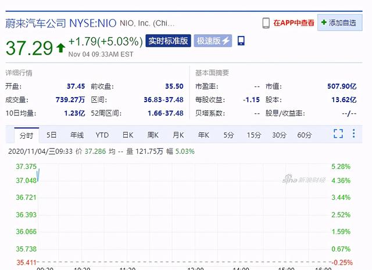372x270 pixels.
Task: Click the phone icon beside 在APP中查看
Action: 266,23
